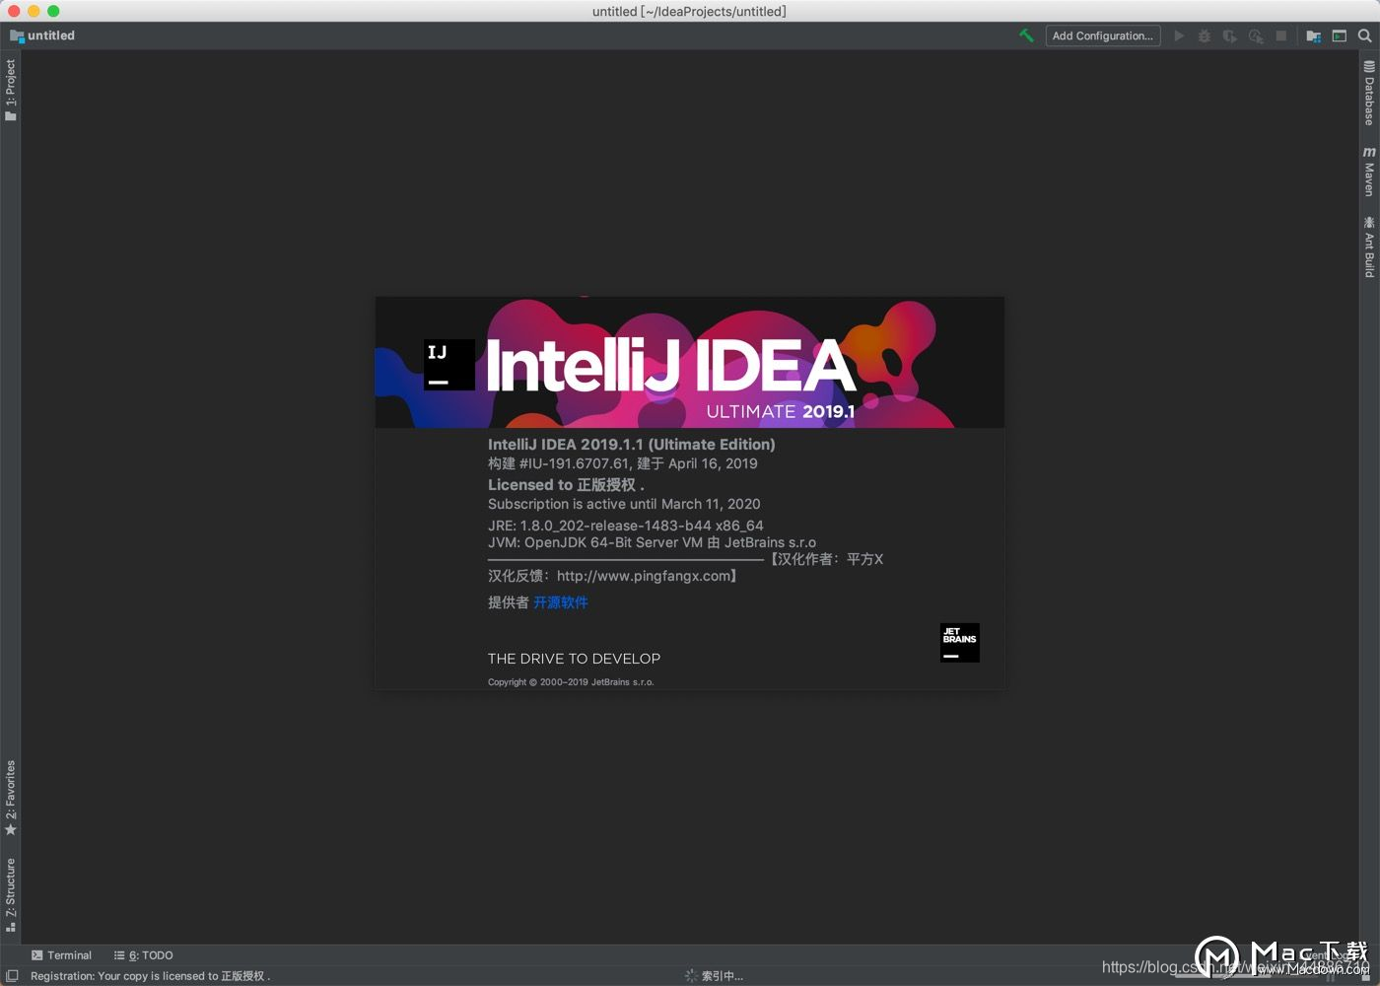Toggle tool window bars status bar icon
Screen dimensions: 1380x986
click(12, 976)
